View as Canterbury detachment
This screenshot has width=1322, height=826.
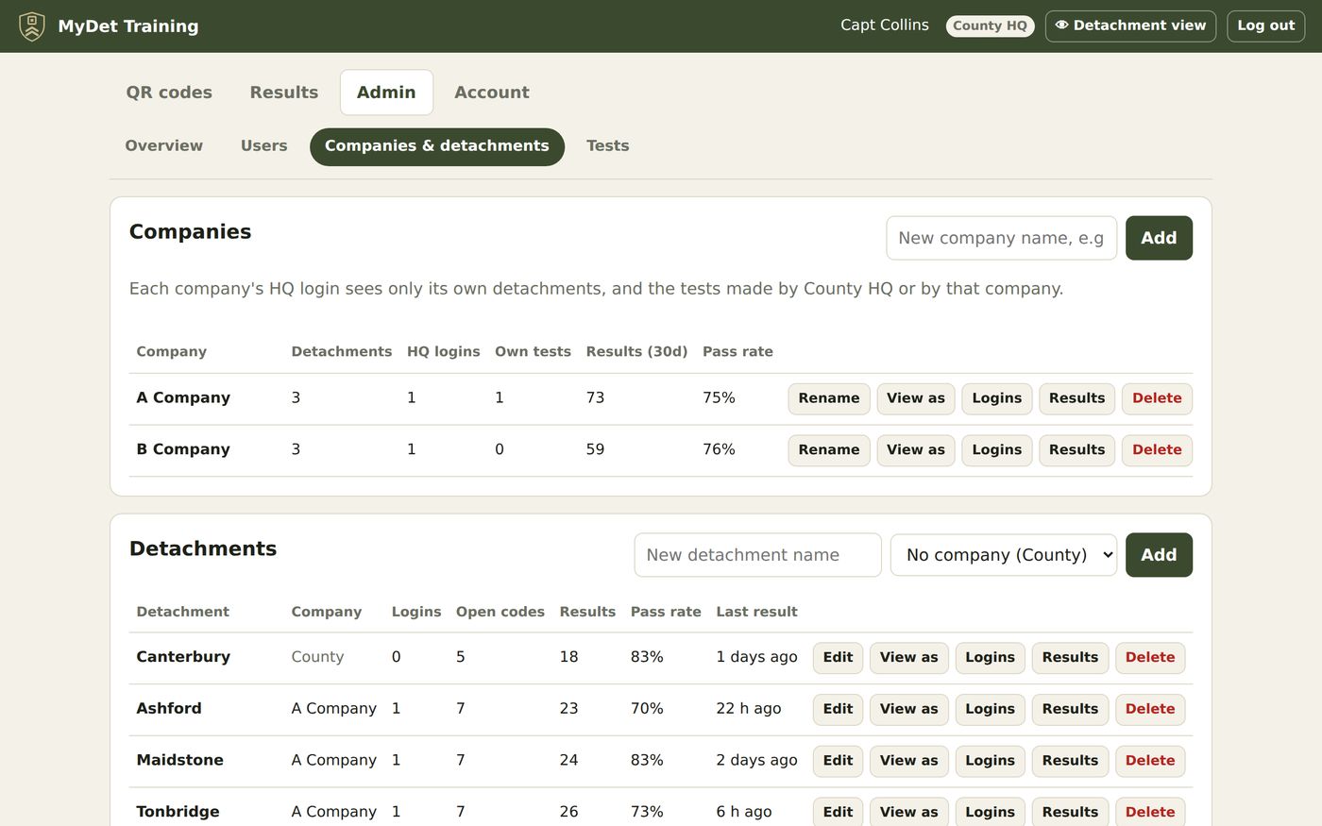point(909,658)
